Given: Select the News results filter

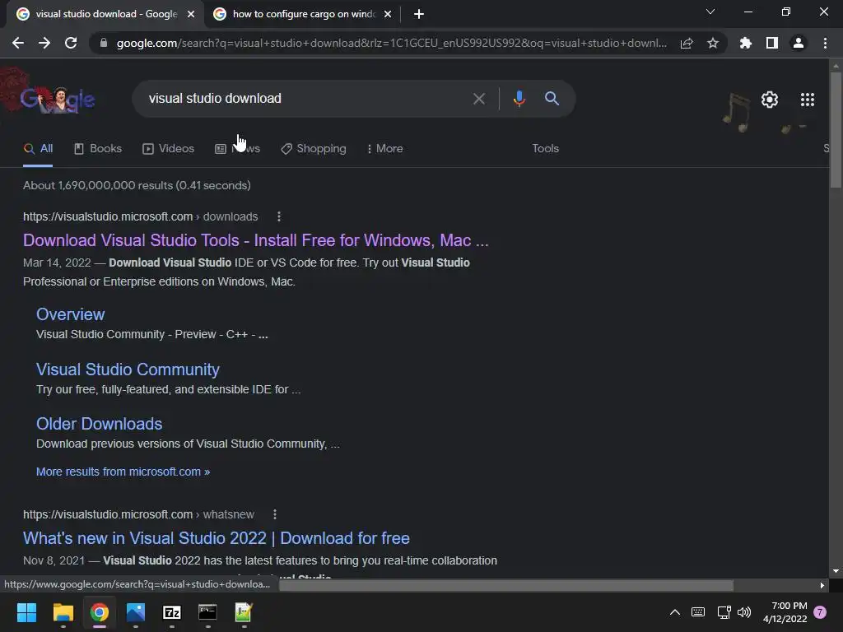Looking at the screenshot, I should [237, 149].
